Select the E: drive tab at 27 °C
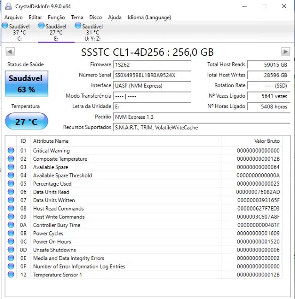The image size is (295, 299). (x=56, y=32)
